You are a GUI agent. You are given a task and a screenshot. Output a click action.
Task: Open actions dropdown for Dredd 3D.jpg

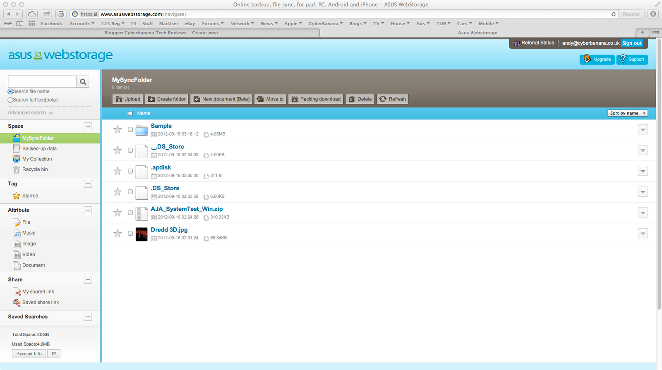tap(643, 233)
